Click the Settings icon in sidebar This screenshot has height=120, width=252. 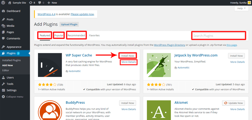3,90
